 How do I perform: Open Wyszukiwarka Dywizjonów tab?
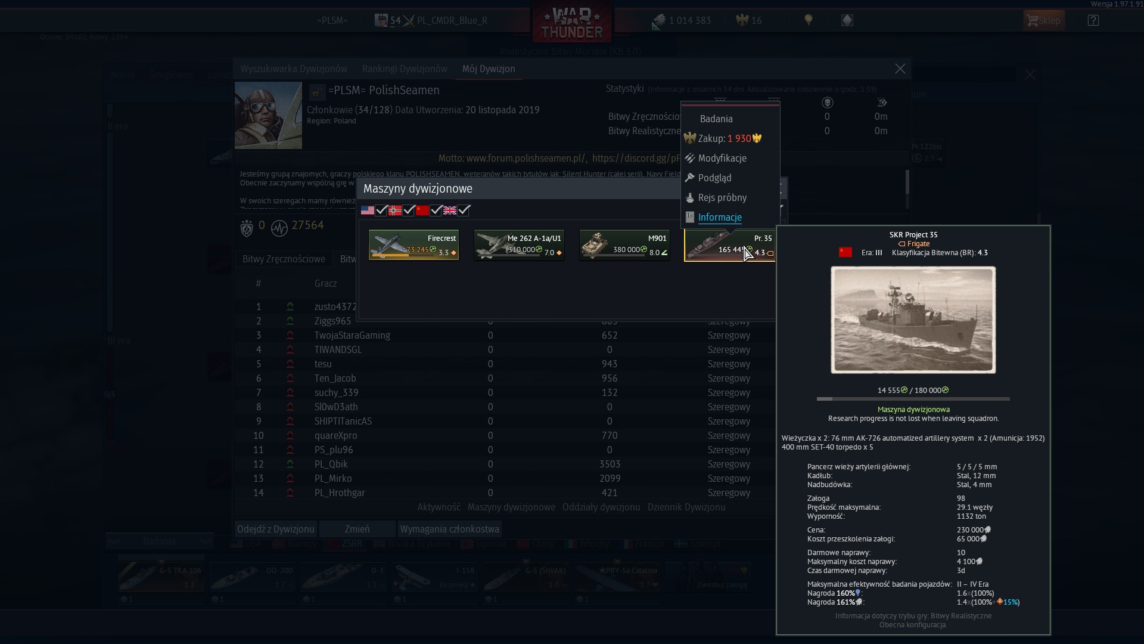(294, 69)
